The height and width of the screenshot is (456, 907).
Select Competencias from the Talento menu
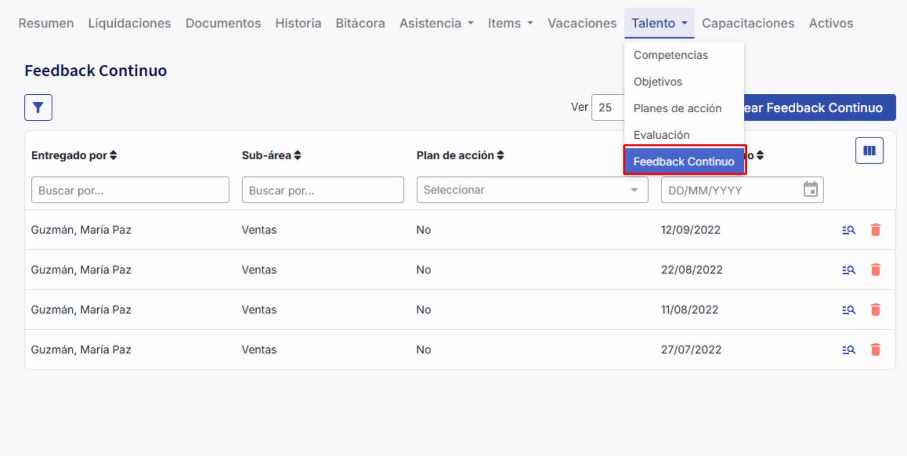click(671, 55)
